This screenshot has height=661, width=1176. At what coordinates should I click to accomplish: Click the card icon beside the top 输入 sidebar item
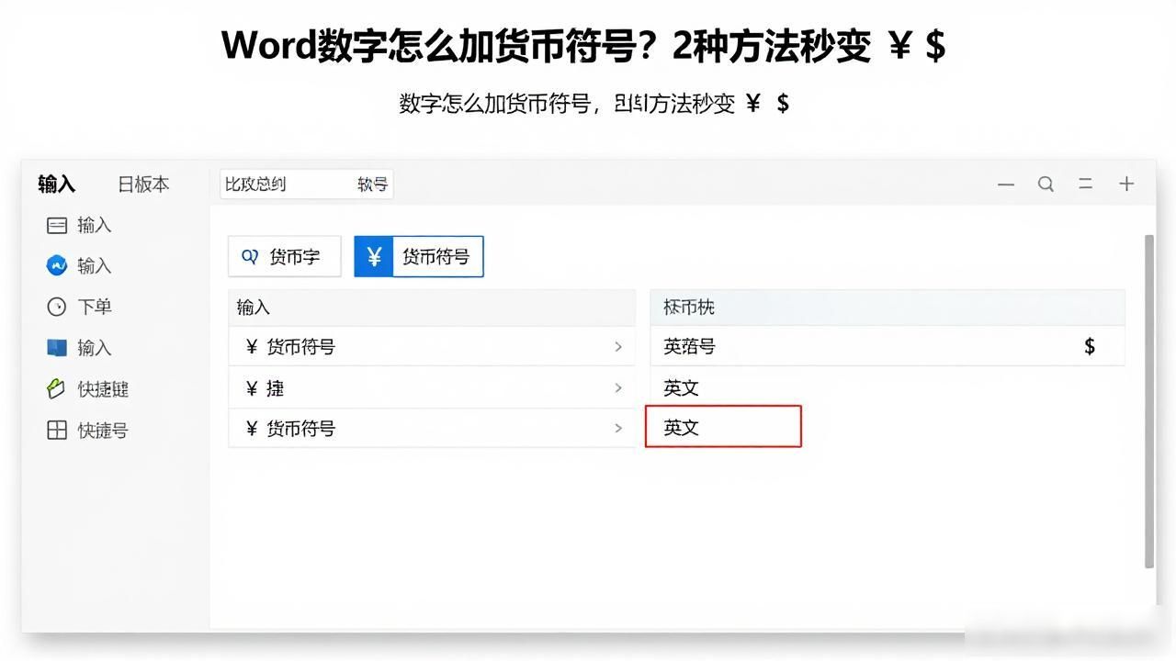coord(57,225)
